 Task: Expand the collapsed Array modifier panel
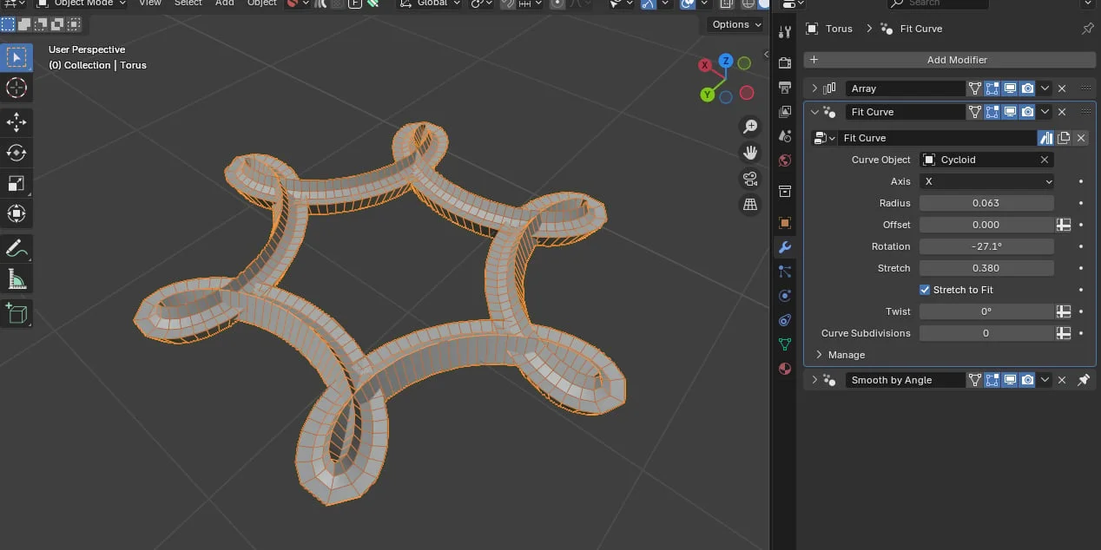(x=814, y=88)
